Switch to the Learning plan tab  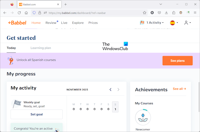click(x=41, y=48)
